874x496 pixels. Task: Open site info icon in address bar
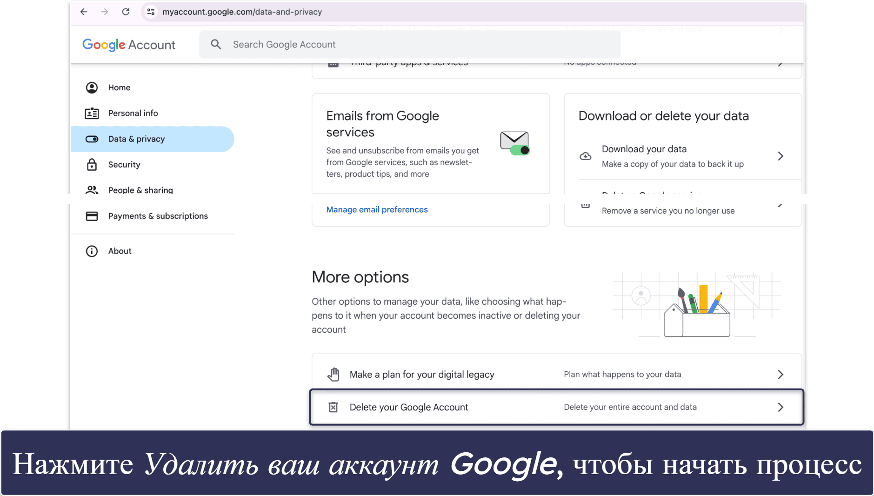tap(151, 12)
